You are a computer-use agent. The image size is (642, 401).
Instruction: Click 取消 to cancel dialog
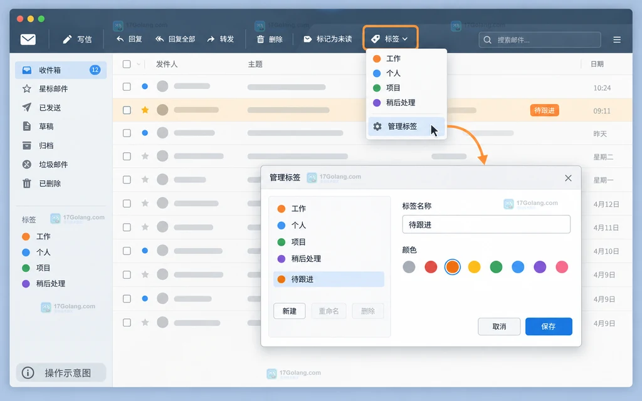(x=499, y=326)
